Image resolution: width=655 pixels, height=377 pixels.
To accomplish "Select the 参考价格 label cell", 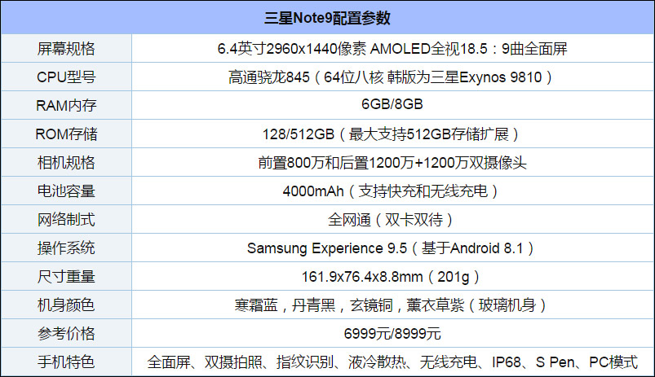I will (x=66, y=334).
